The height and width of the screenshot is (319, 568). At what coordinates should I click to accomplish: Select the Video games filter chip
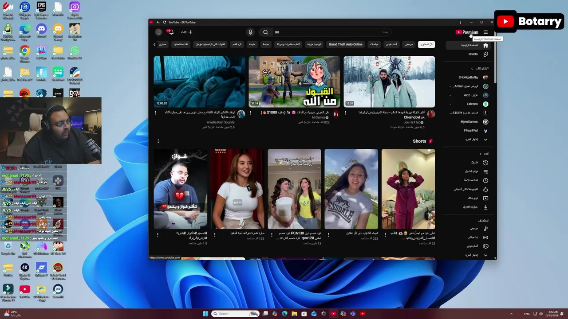tap(391, 44)
